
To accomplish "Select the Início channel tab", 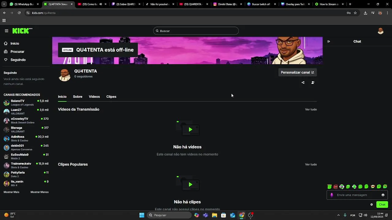I will [x=62, y=97].
